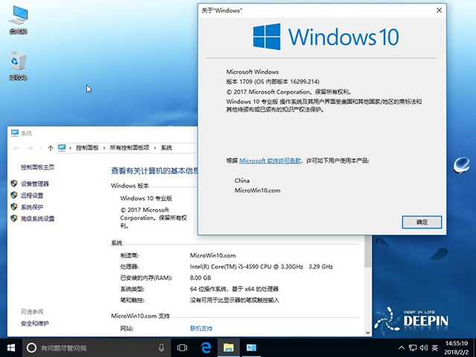Click Back arrow in the System window
Screen dimensions: 476x357
(16, 148)
